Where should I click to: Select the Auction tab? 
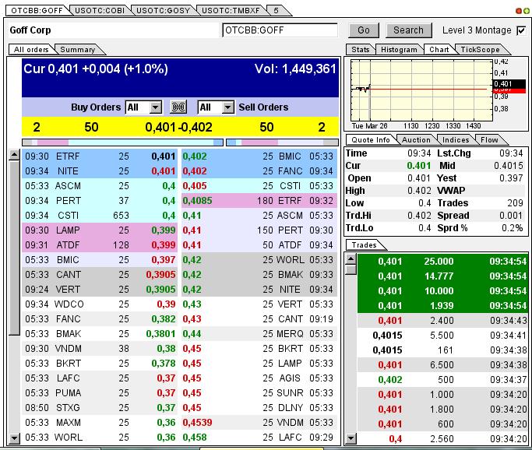point(416,139)
